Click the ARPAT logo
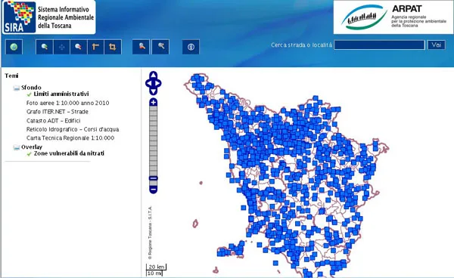 (393, 17)
